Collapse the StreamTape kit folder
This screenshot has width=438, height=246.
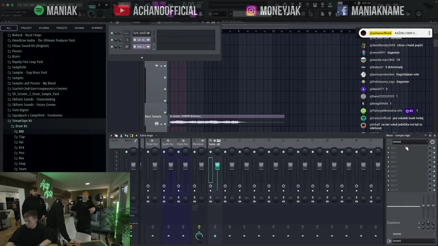22,121
